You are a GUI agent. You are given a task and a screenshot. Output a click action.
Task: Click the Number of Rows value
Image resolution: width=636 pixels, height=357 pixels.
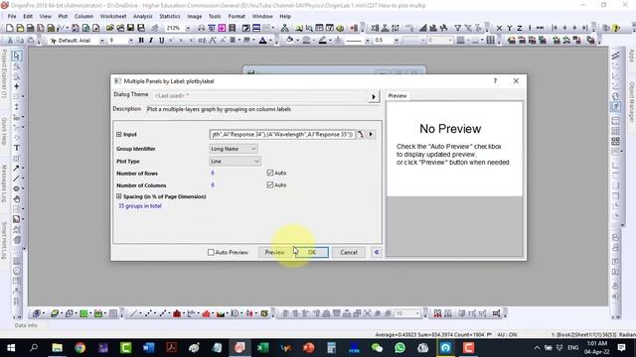click(213, 173)
